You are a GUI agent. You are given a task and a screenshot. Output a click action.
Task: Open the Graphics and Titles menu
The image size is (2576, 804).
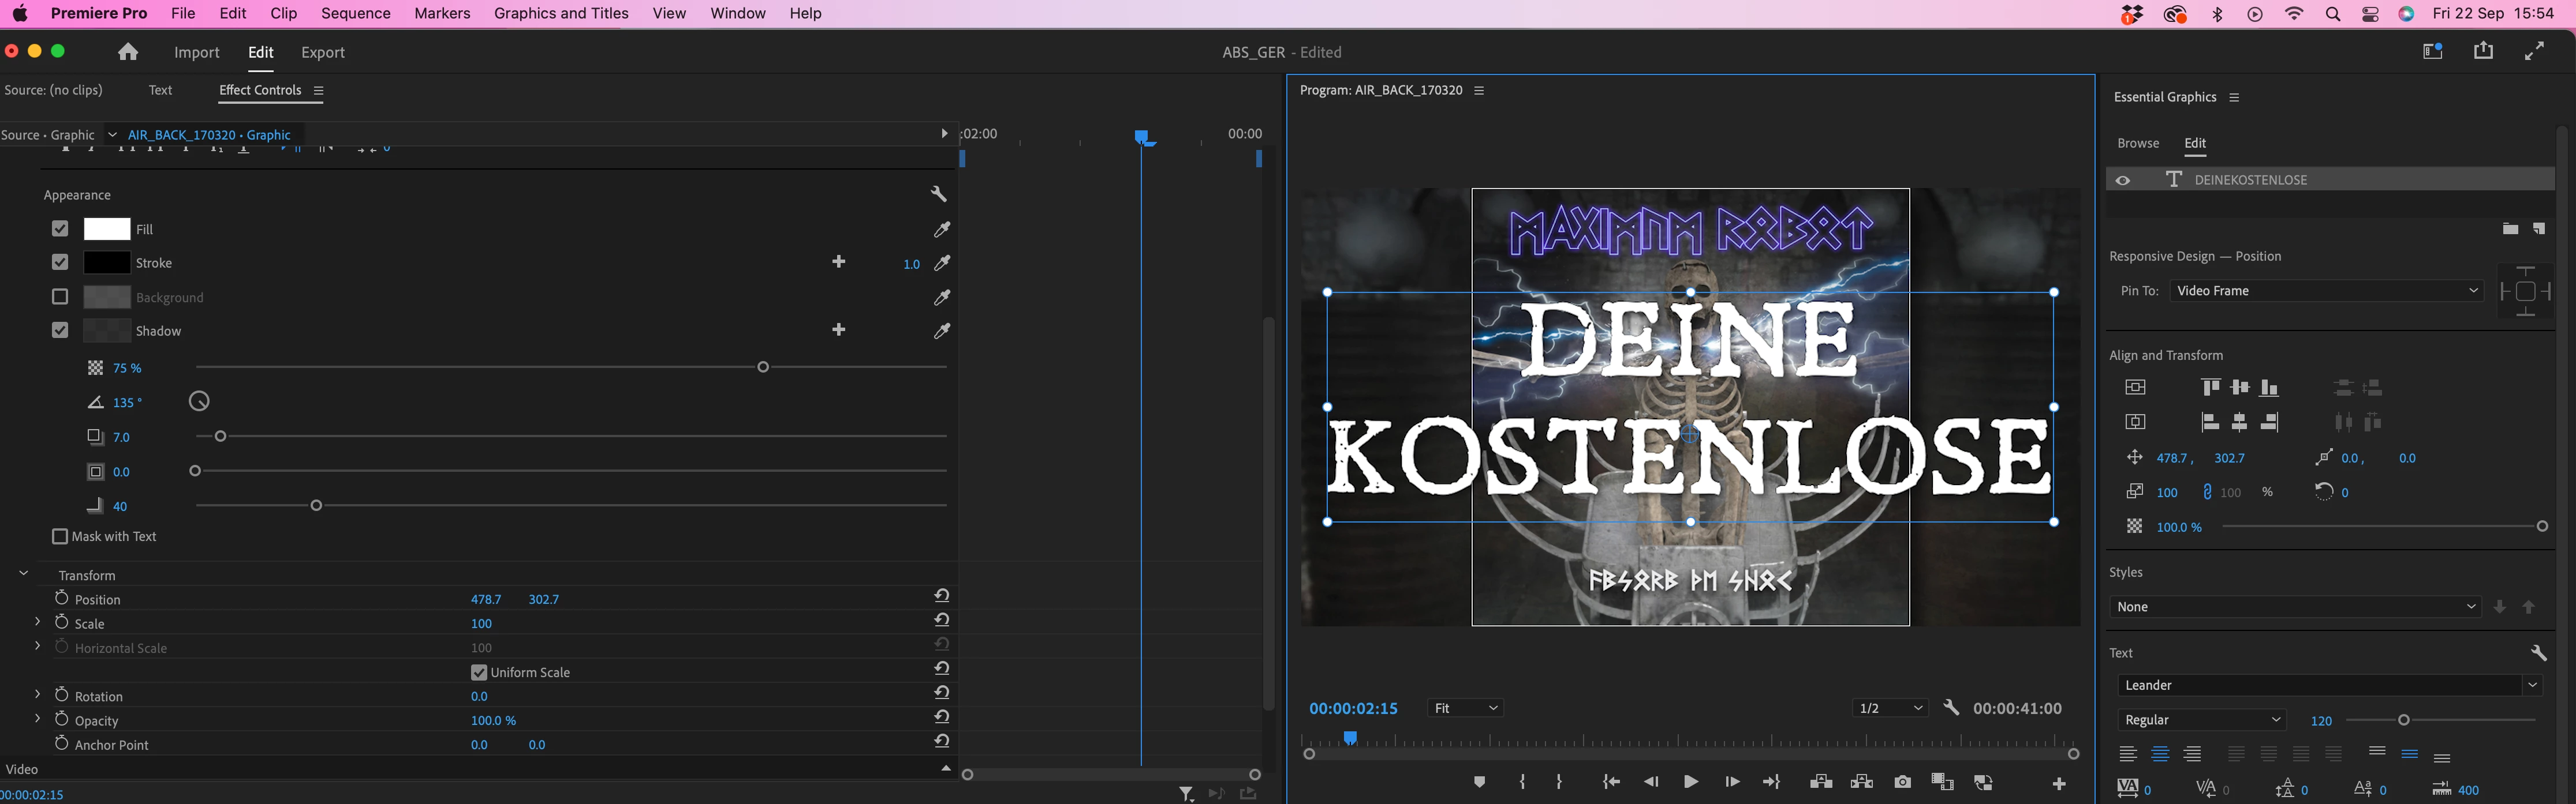pos(560,13)
